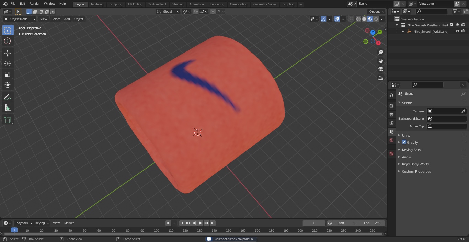
Task: Switch to rendered viewport shading
Action: point(376,19)
